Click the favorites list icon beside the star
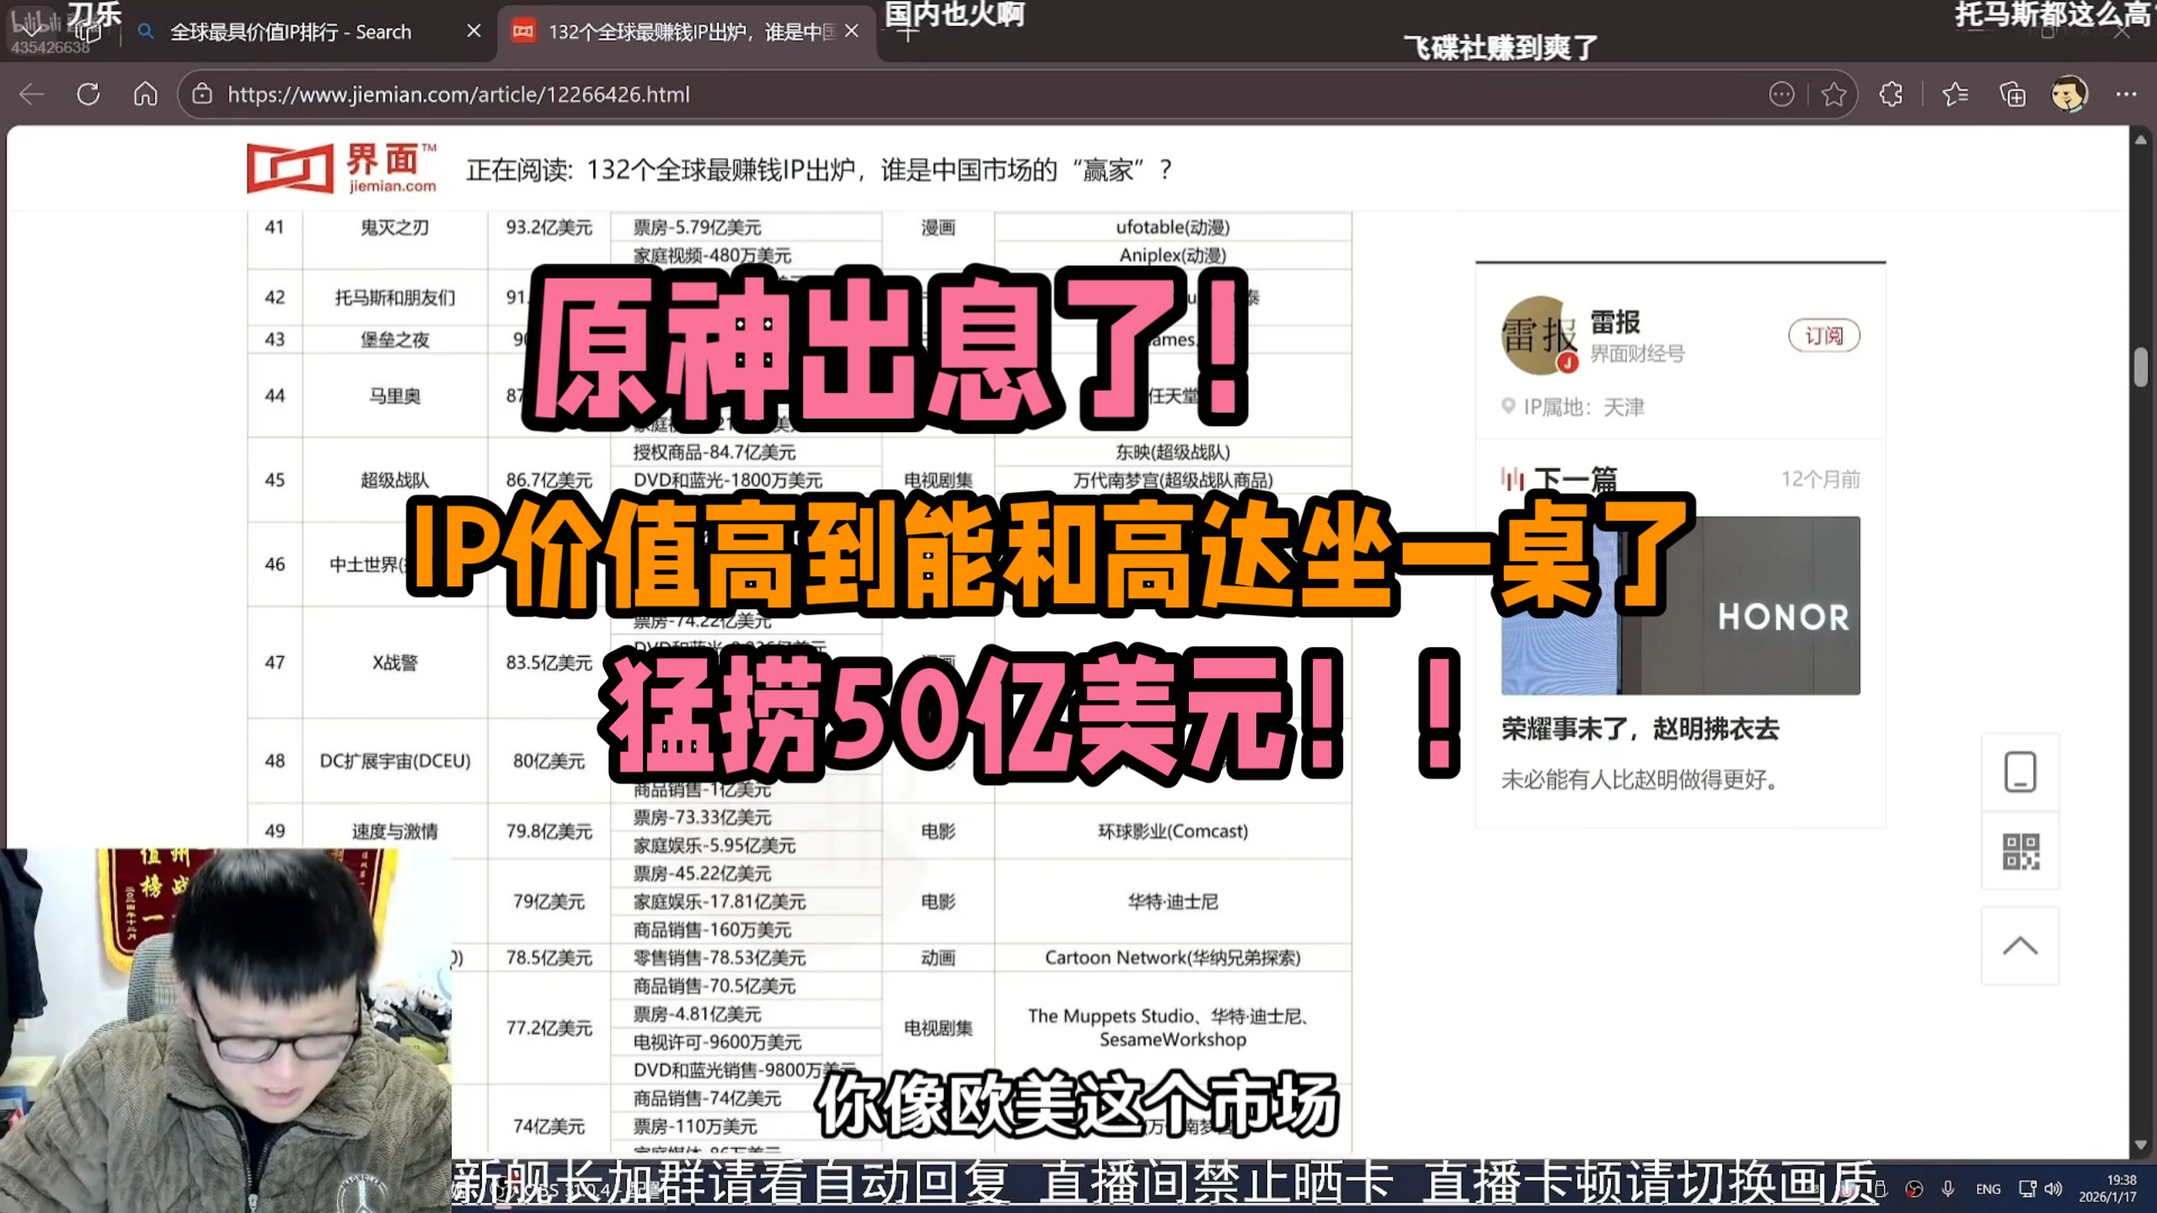Viewport: 2157px width, 1213px height. pos(1956,94)
